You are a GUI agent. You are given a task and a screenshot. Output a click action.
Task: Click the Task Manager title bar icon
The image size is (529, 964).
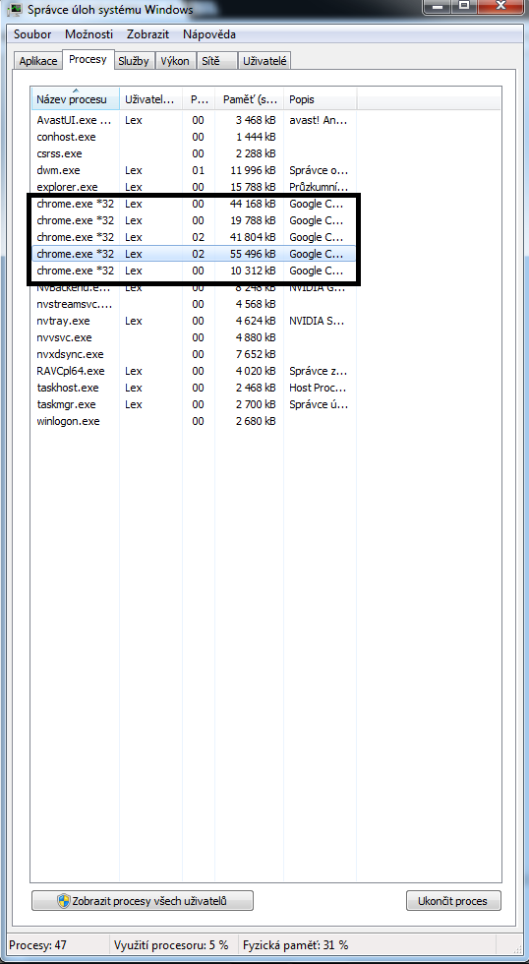pos(15,9)
